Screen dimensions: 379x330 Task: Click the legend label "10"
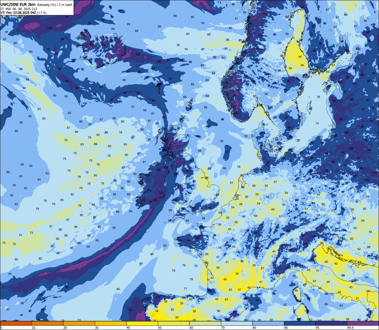click(33, 328)
